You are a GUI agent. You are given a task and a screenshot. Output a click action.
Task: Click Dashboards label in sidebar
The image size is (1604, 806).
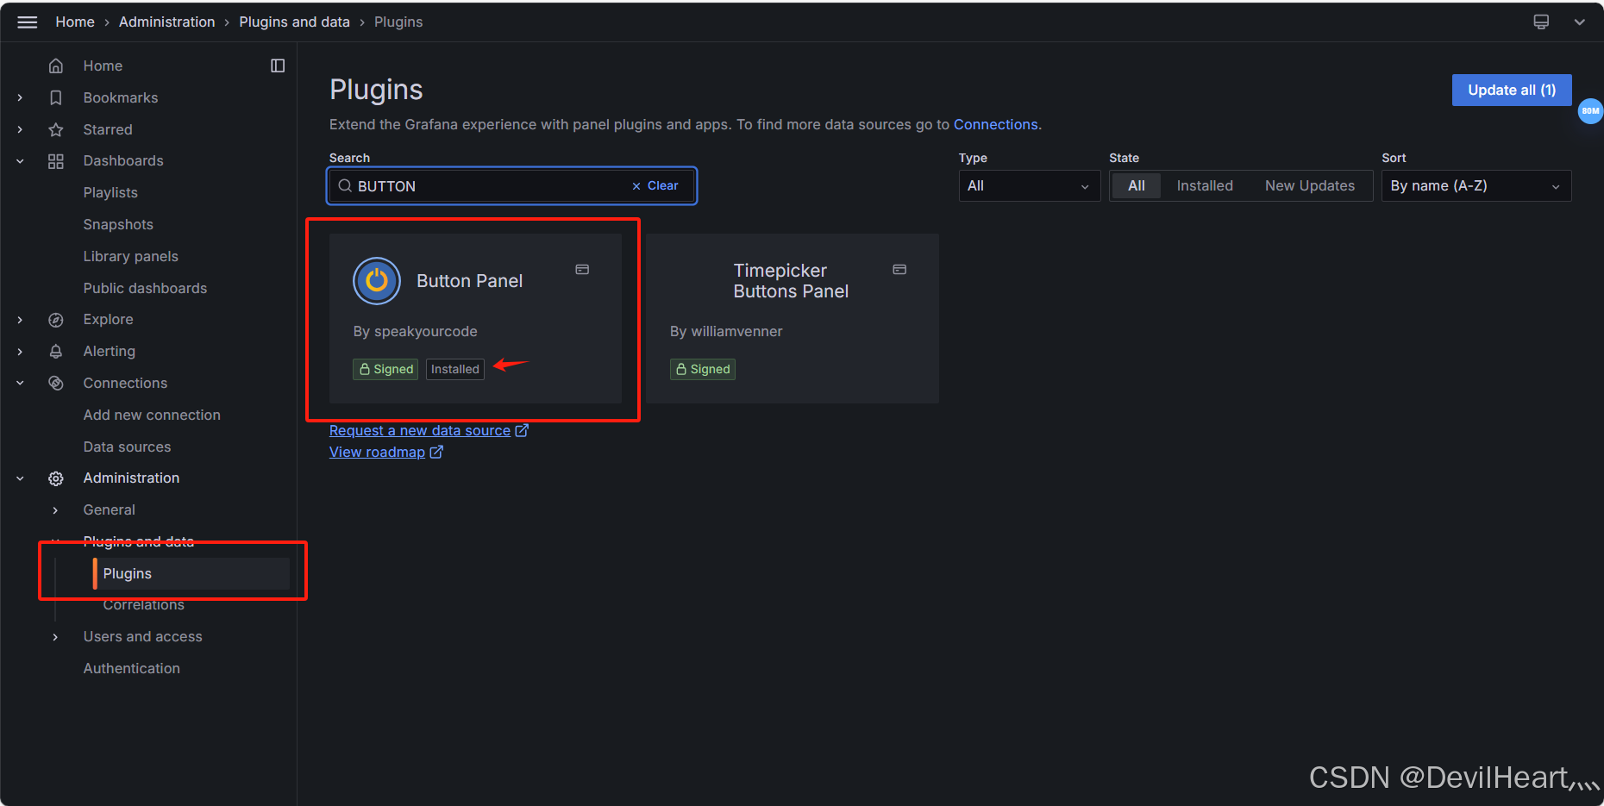(x=123, y=161)
